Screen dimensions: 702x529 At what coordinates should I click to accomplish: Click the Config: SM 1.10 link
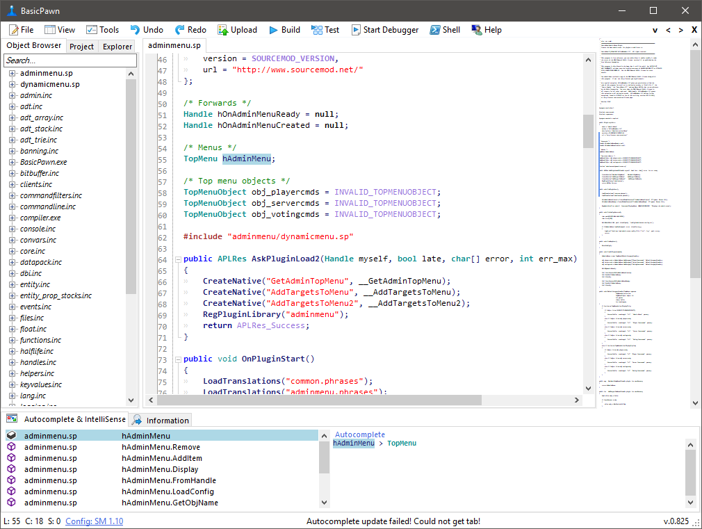pyautogui.click(x=95, y=521)
